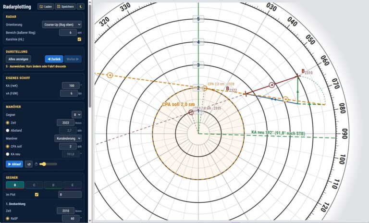
Task: Select the CPA soll radio button
Action: [x=8, y=147]
